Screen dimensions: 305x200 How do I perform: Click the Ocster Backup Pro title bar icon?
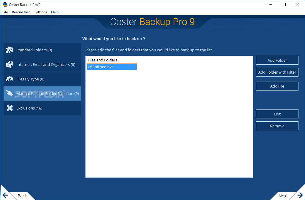pos(5,4)
